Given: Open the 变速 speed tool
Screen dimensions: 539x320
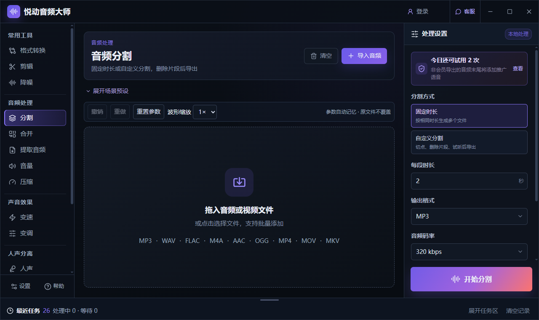Looking at the screenshot, I should (x=35, y=217).
